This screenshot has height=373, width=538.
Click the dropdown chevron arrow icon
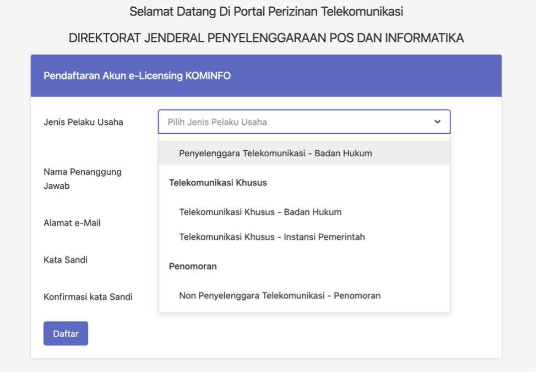coord(437,122)
